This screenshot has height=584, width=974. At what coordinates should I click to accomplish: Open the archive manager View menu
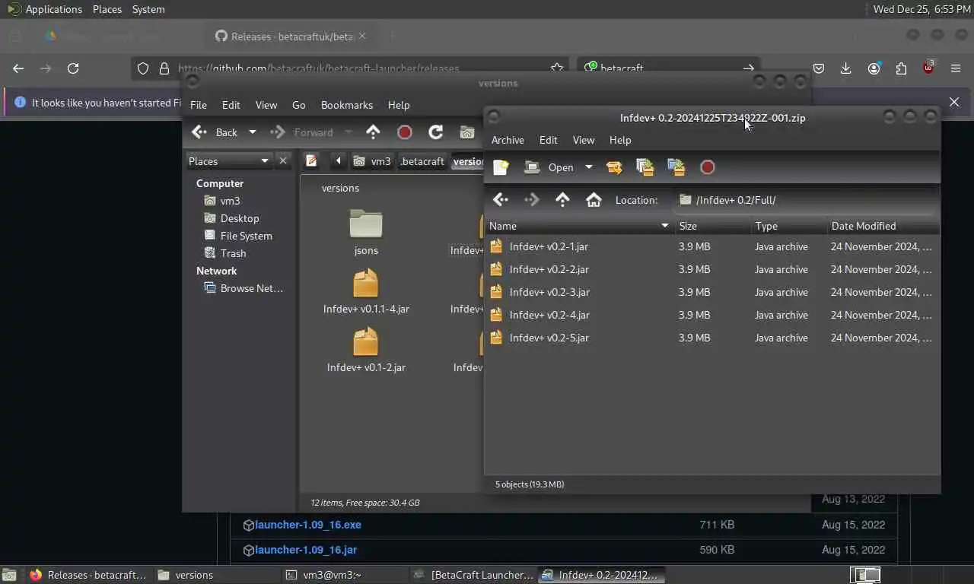coord(584,140)
